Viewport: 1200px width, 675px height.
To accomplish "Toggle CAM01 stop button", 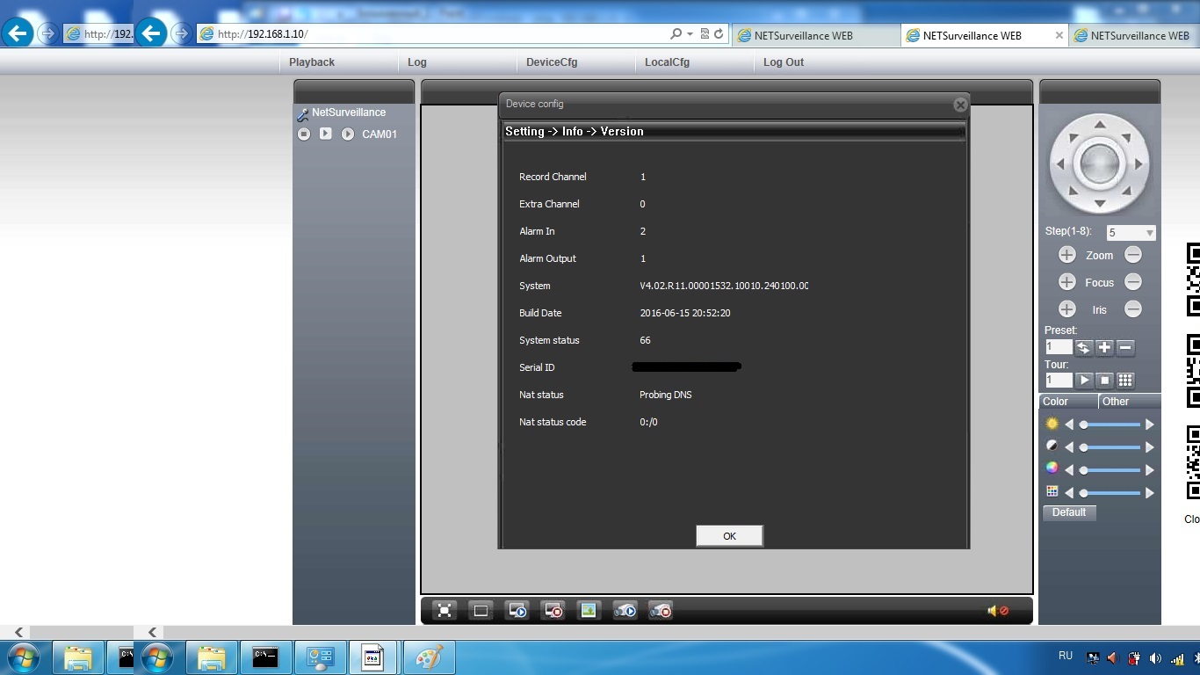I will [x=304, y=134].
